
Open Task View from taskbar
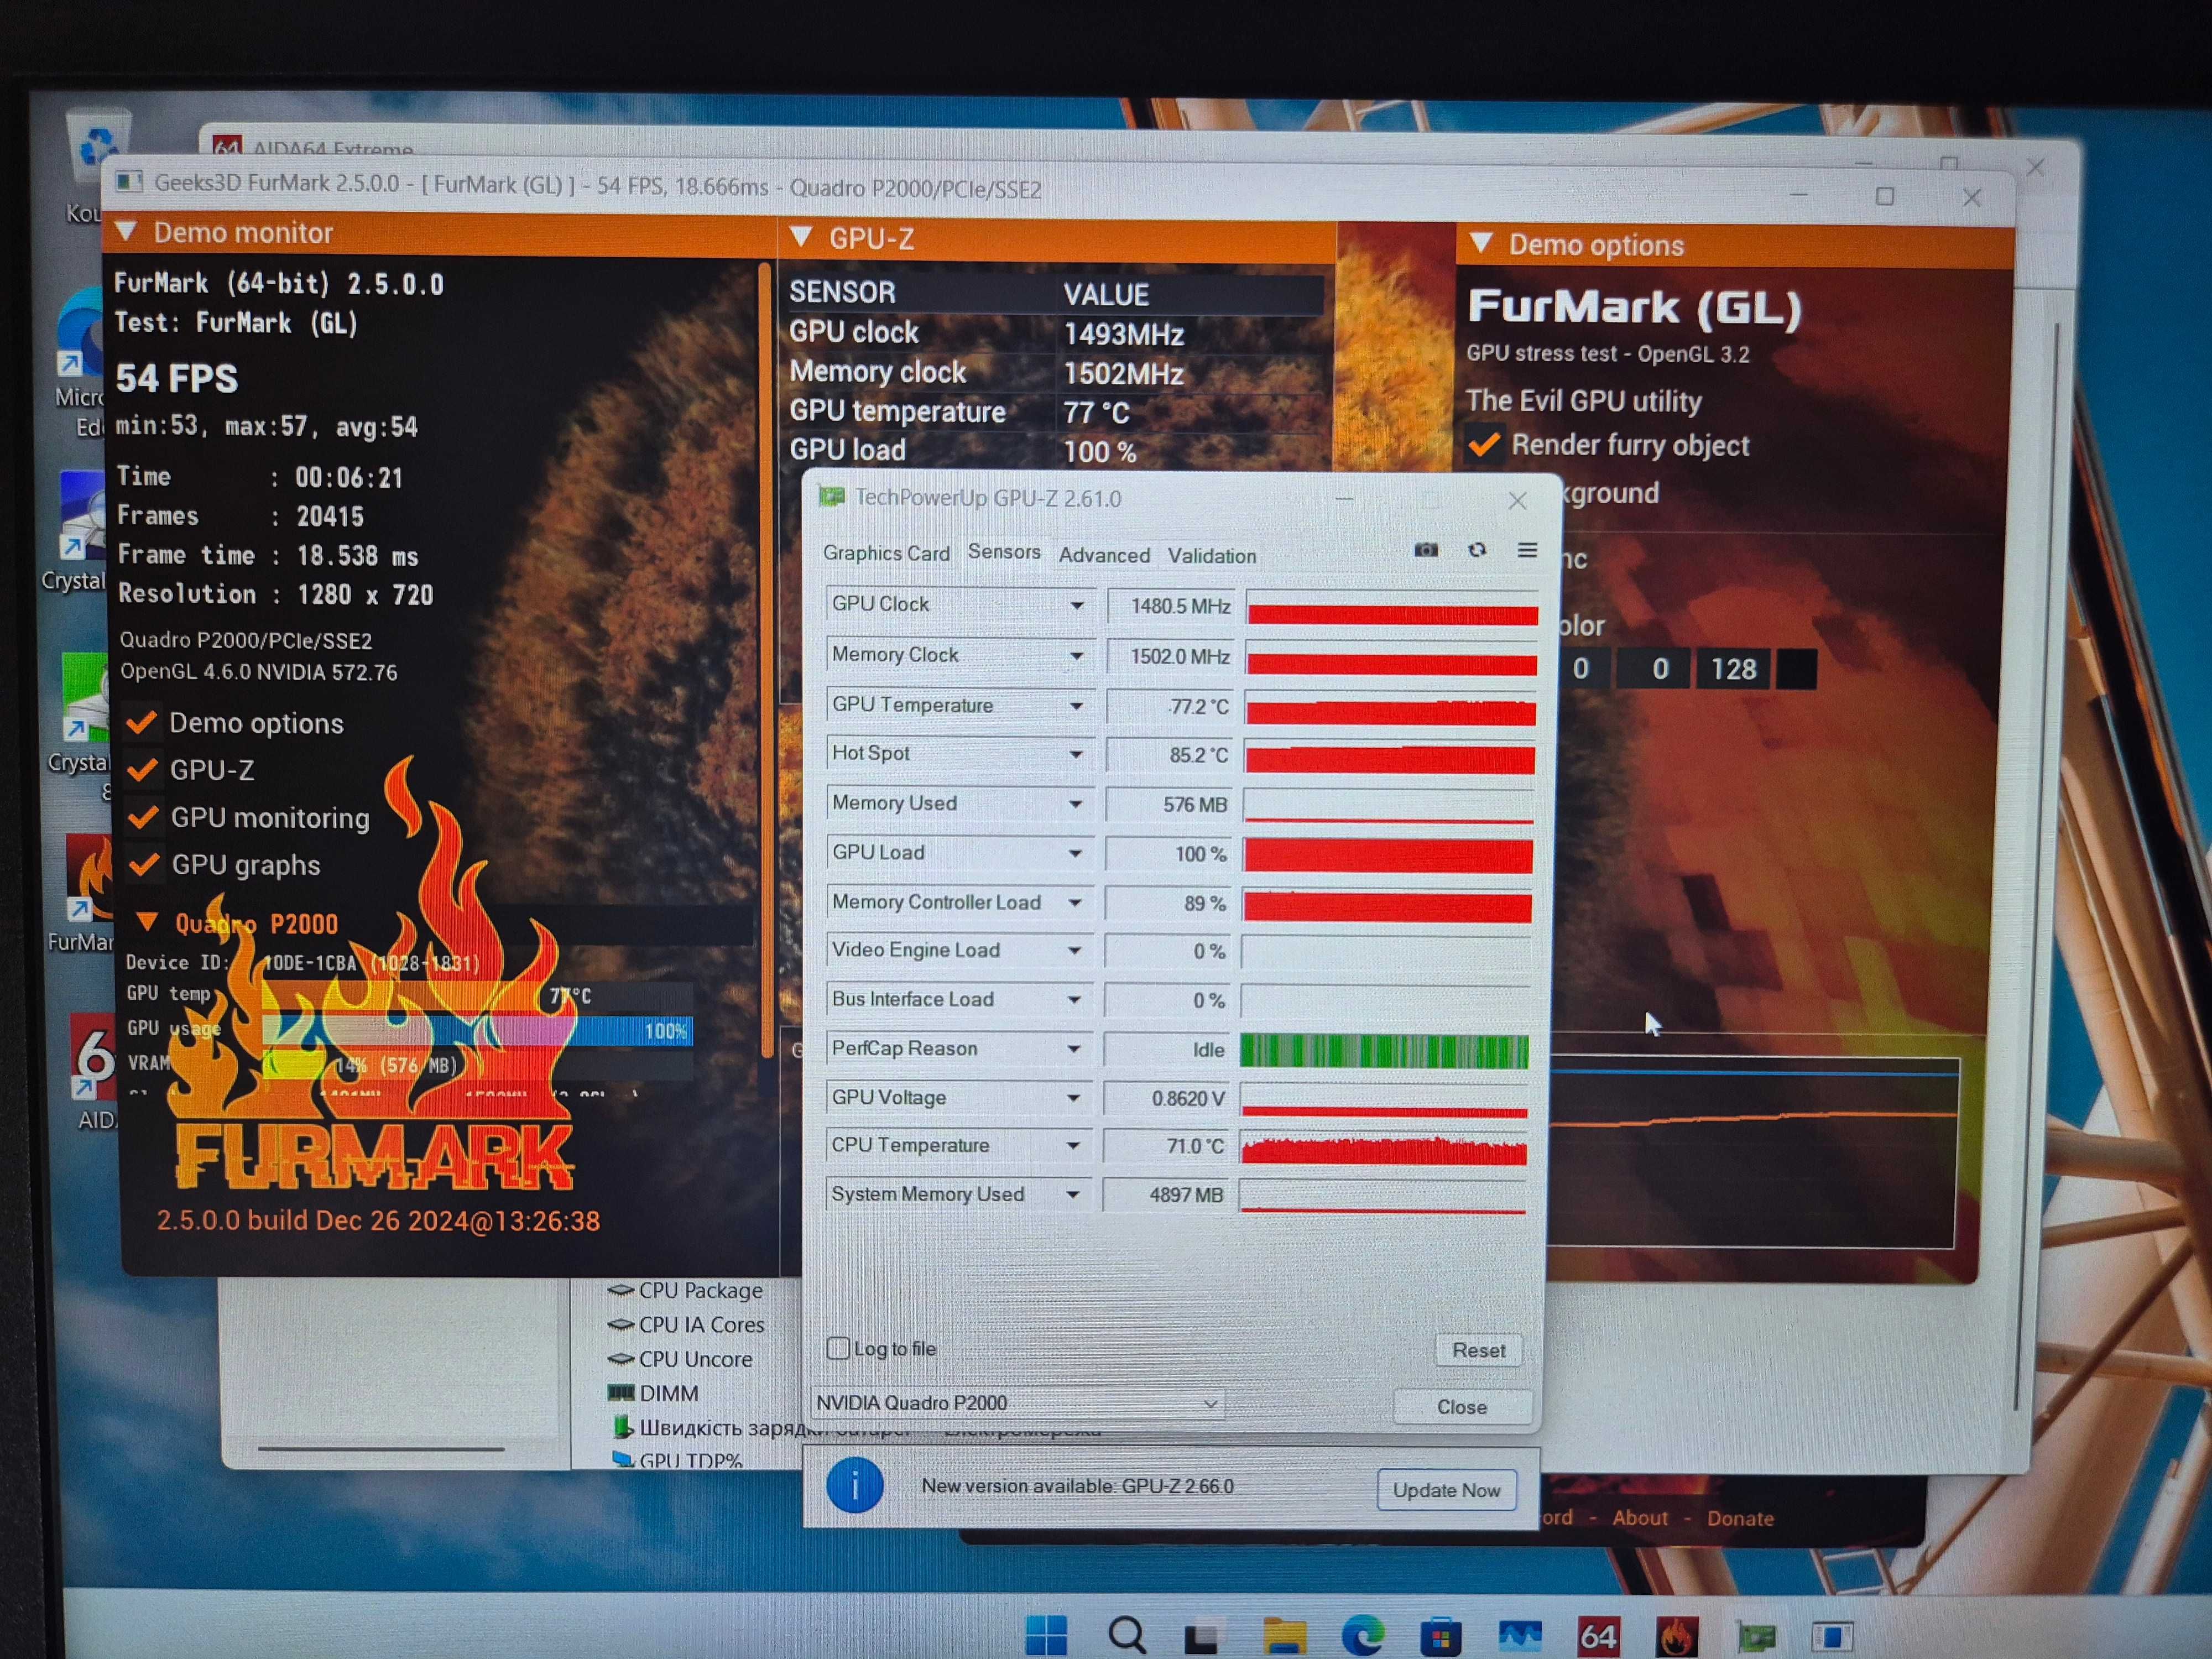tap(1203, 1636)
